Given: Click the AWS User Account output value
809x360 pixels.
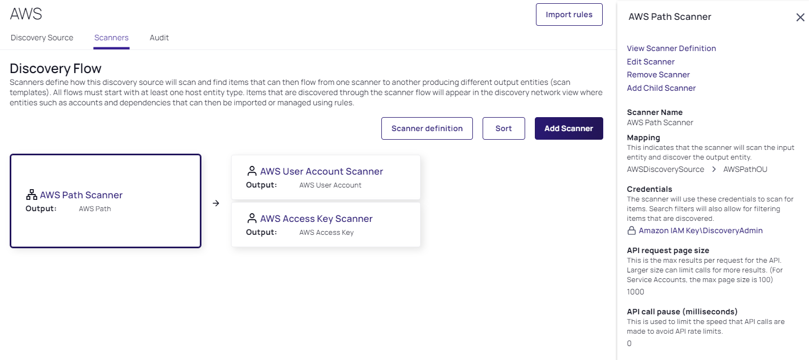Looking at the screenshot, I should (x=330, y=185).
